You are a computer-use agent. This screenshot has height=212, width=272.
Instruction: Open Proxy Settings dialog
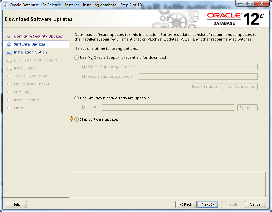(206, 86)
